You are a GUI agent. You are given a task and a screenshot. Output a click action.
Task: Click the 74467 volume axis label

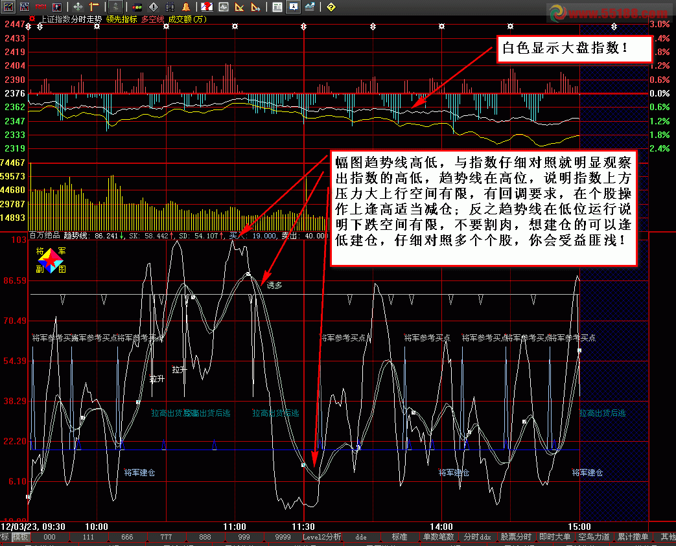12,163
